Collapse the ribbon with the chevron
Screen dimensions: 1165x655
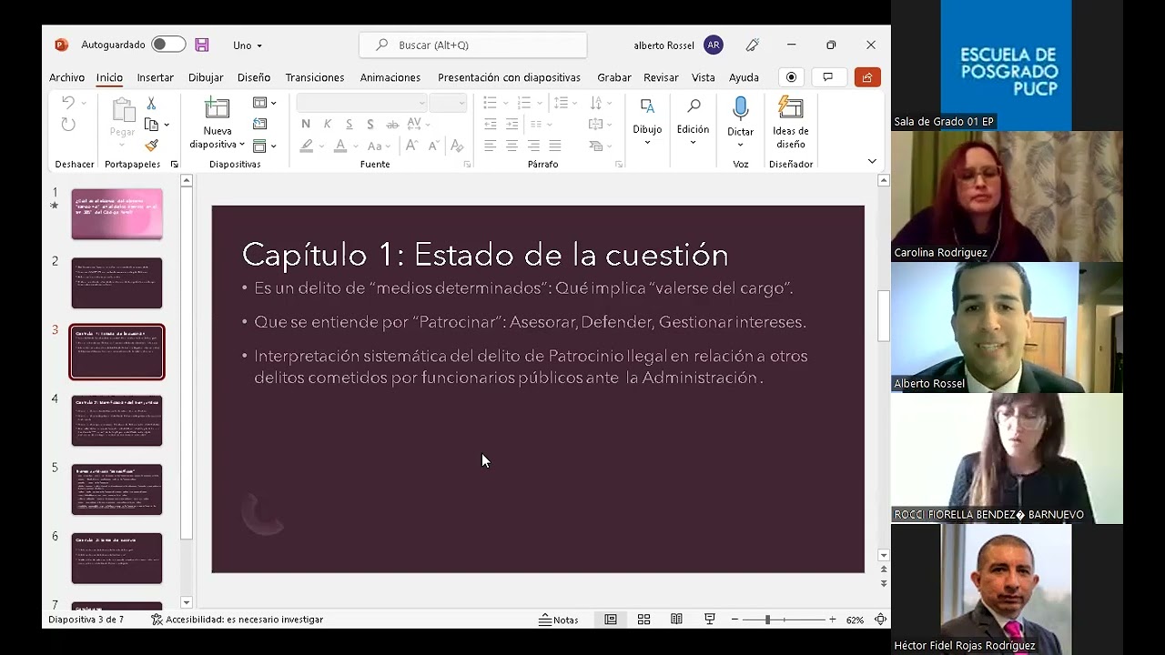point(872,161)
